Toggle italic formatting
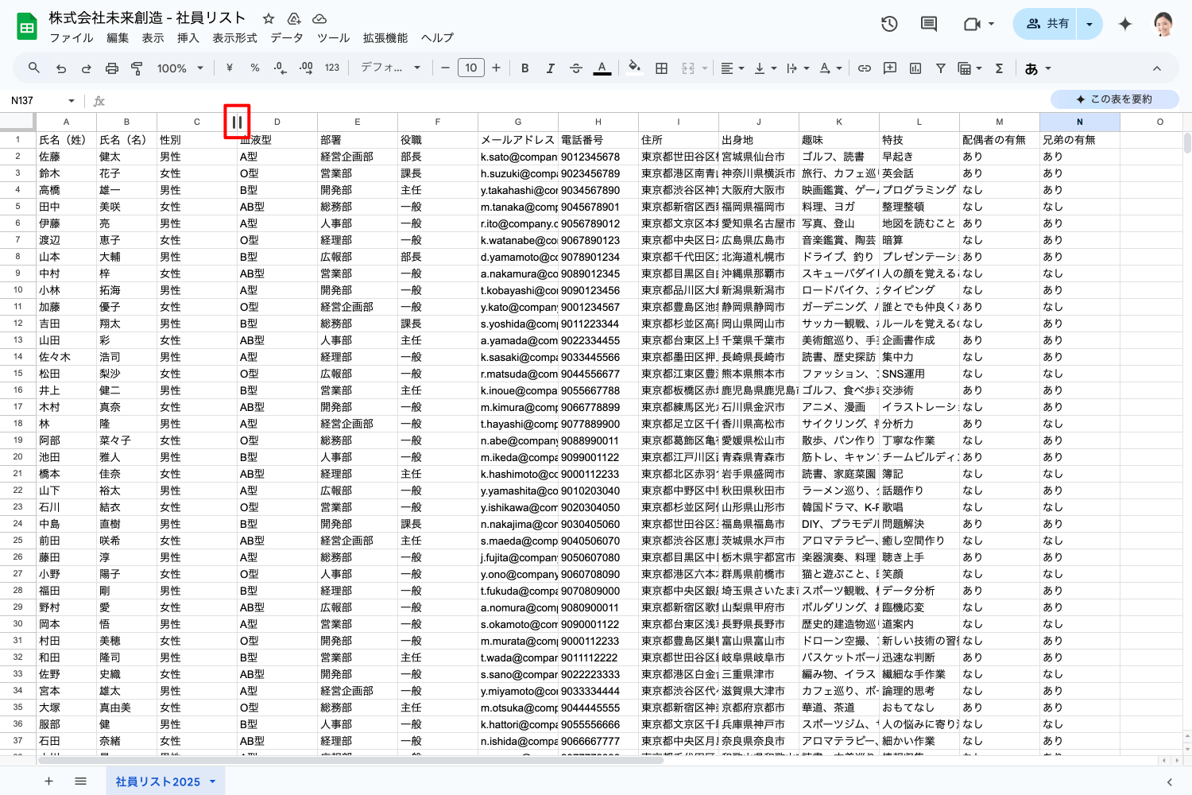This screenshot has width=1192, height=795. coord(550,68)
